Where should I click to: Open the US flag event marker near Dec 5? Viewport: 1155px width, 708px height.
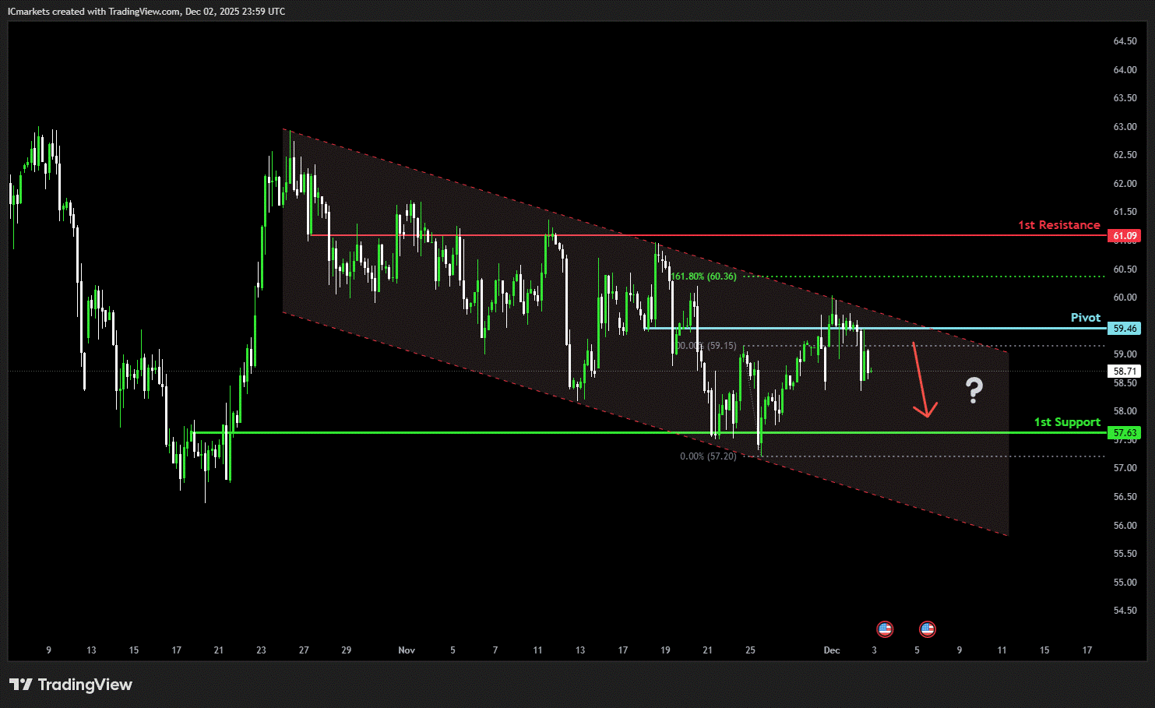(927, 629)
